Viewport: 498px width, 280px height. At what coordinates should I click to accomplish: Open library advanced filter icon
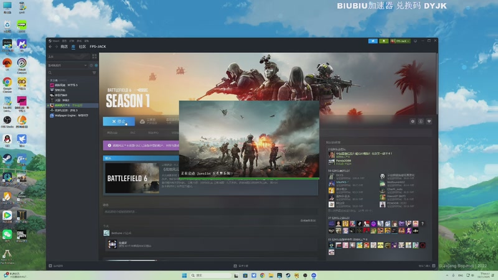tap(95, 73)
